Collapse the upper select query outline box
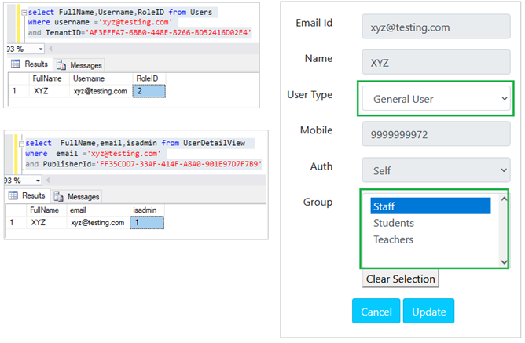The image size is (525, 343). click(x=24, y=13)
